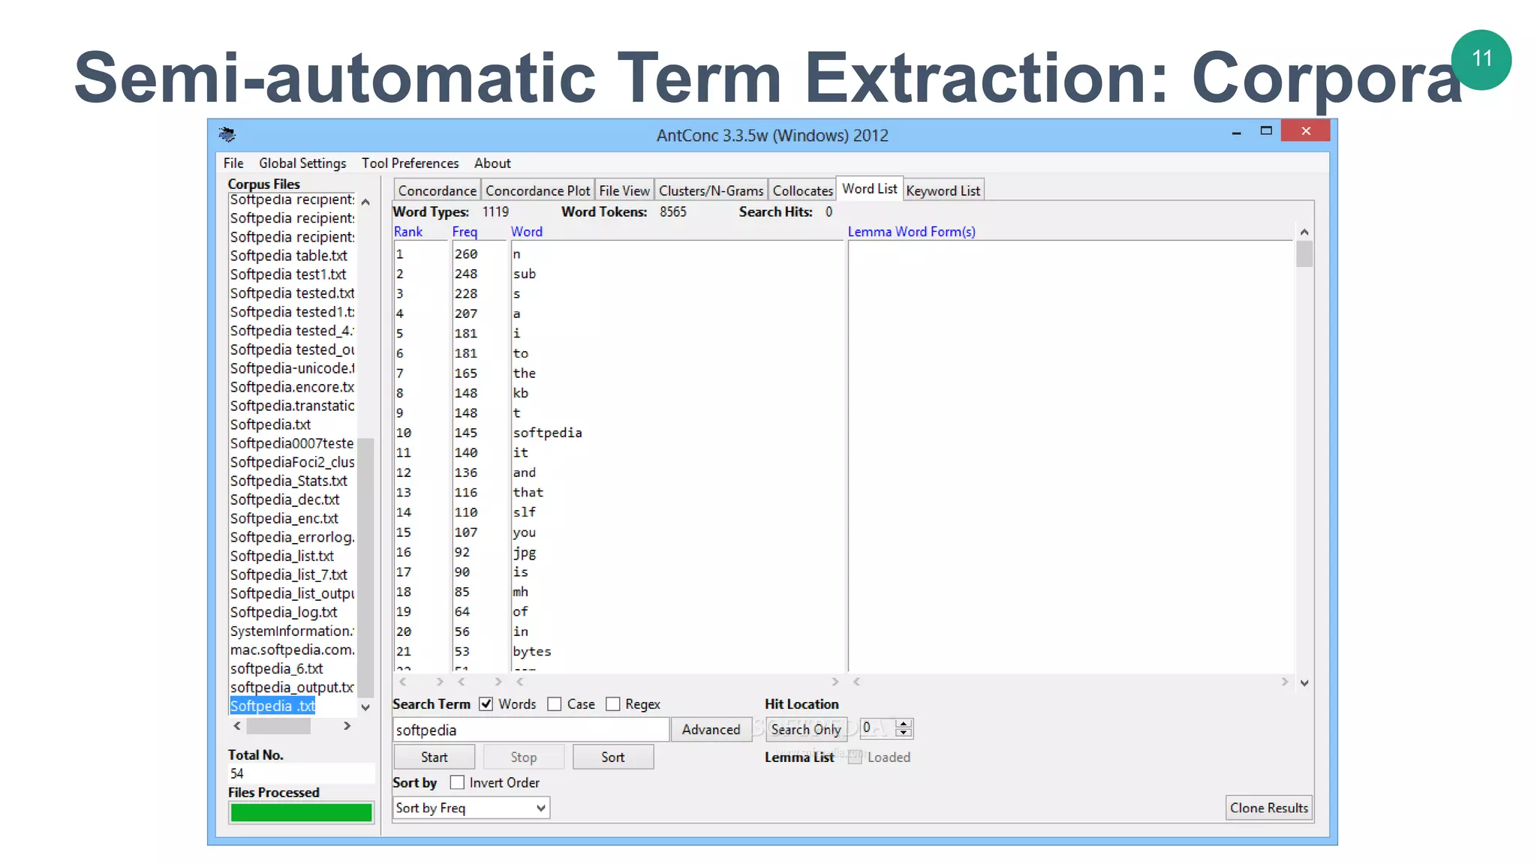Select the highlighted Softpedia .txt file
Viewport: 1537px width, 864px height.
272,706
